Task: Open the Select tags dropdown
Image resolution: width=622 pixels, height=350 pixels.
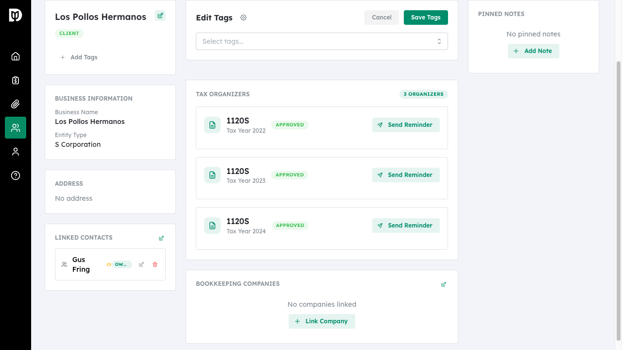Action: 322,41
